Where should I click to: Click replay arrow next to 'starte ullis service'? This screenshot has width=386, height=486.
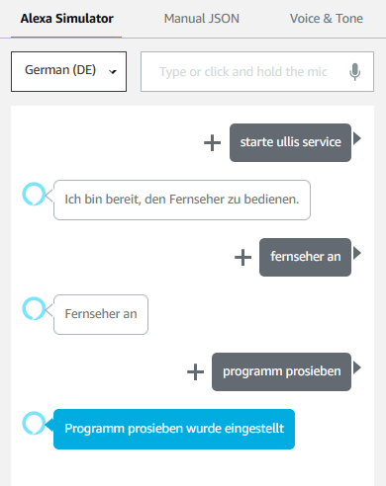(x=357, y=138)
